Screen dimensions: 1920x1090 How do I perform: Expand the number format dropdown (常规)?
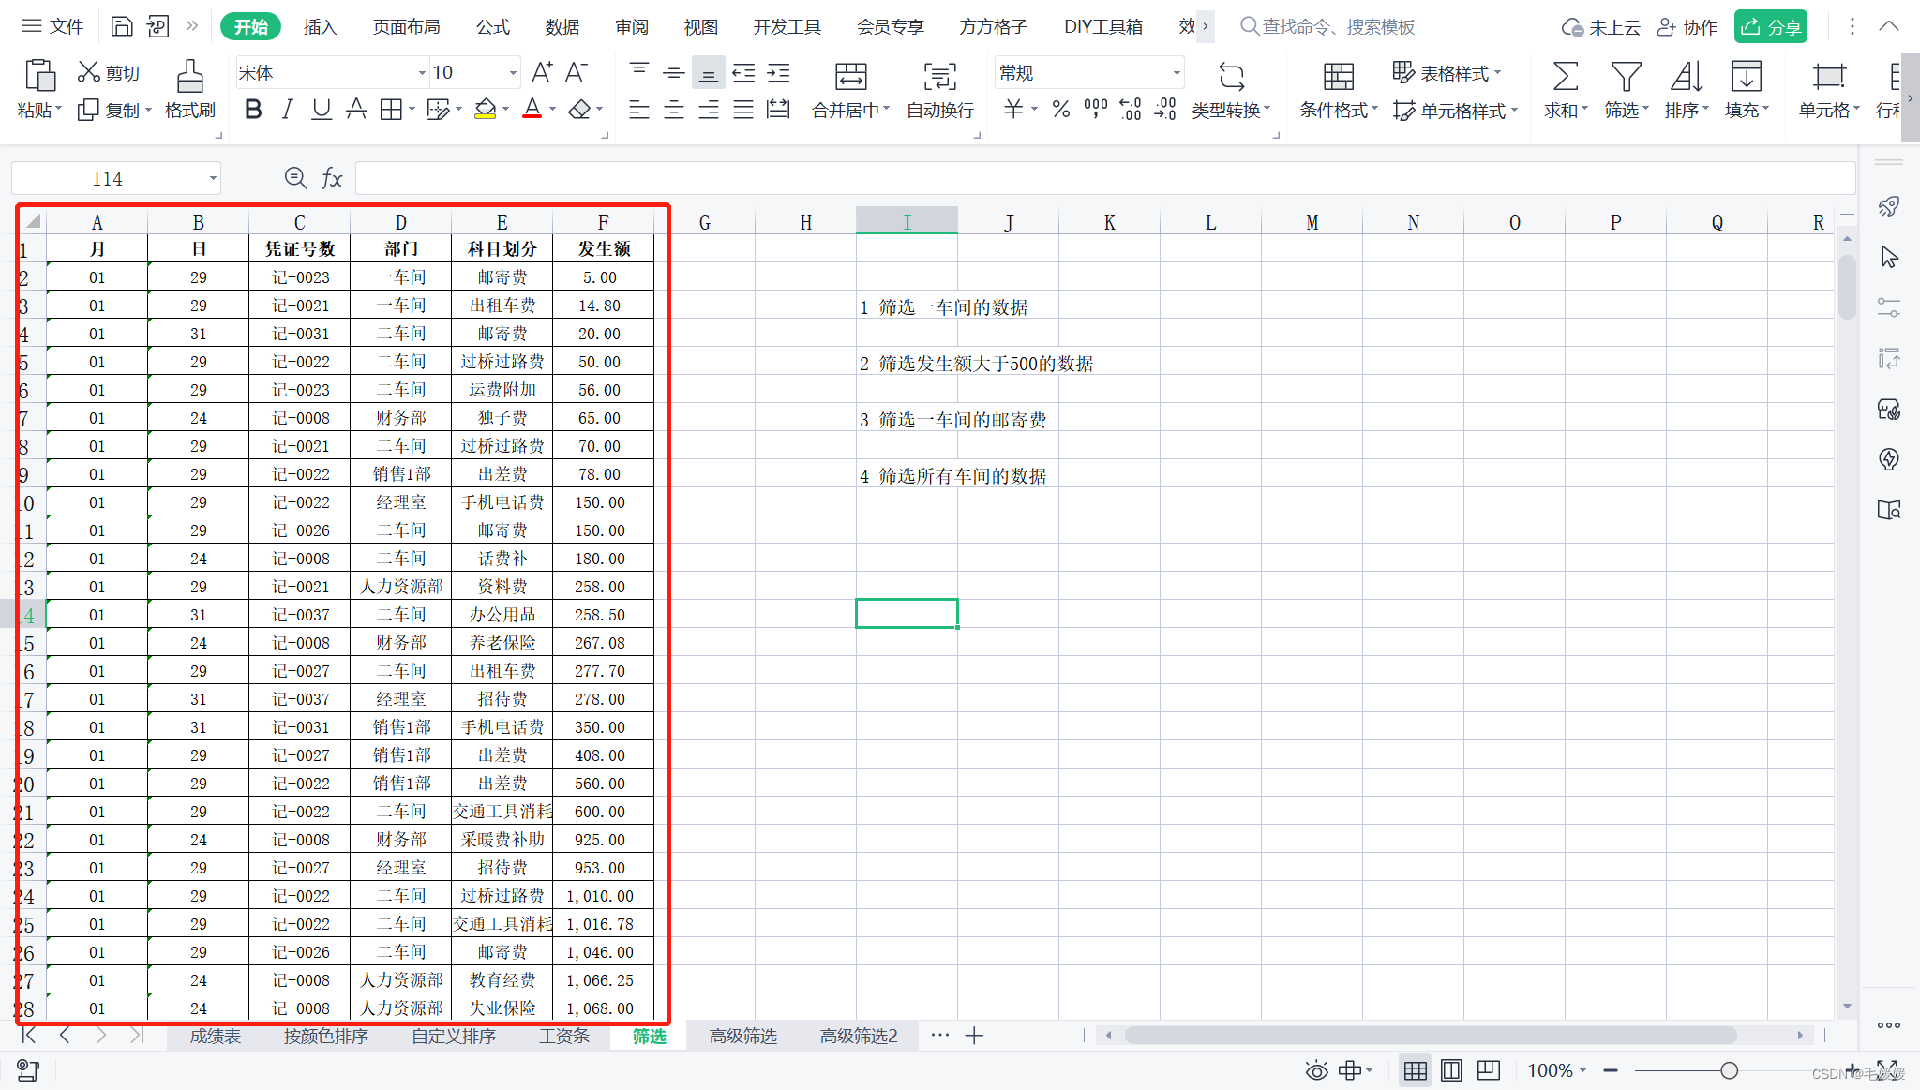[x=1176, y=72]
